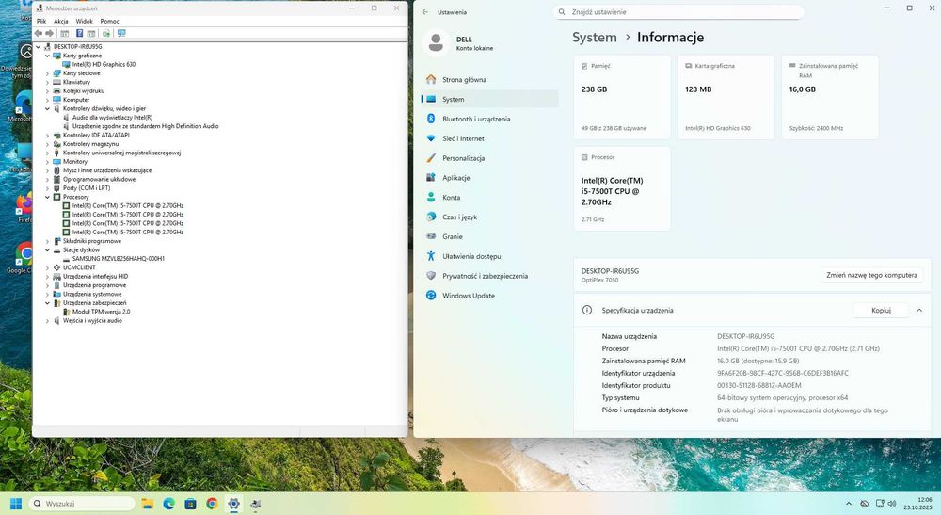Click the blue Help question-mark toolbar icon
This screenshot has height=515, width=941.
pyautogui.click(x=79, y=33)
